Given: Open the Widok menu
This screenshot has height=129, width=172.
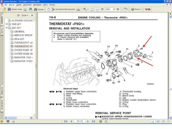Looking at the screenshot, I should coord(19,5).
